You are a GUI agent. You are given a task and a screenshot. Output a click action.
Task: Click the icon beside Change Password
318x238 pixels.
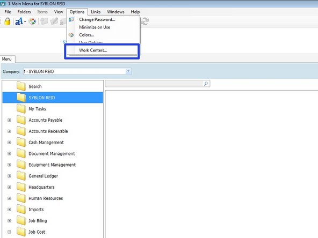click(71, 20)
